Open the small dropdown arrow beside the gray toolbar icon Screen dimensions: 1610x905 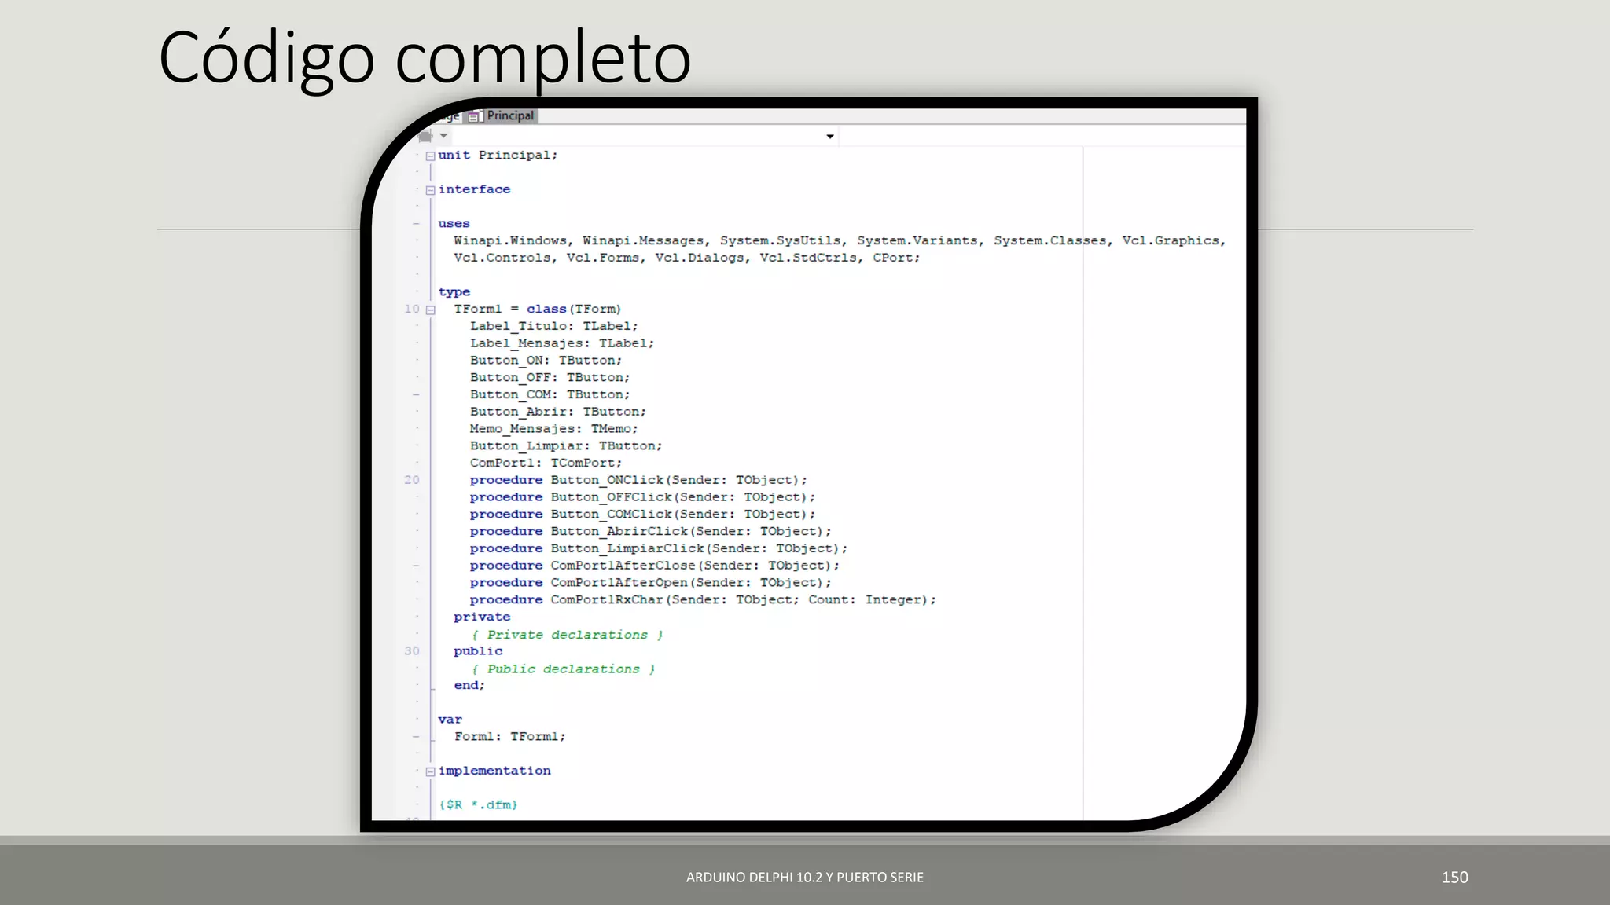[x=444, y=136]
